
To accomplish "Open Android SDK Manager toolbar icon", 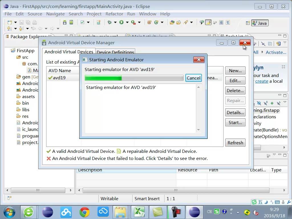I will pyautogui.click(x=65, y=22).
